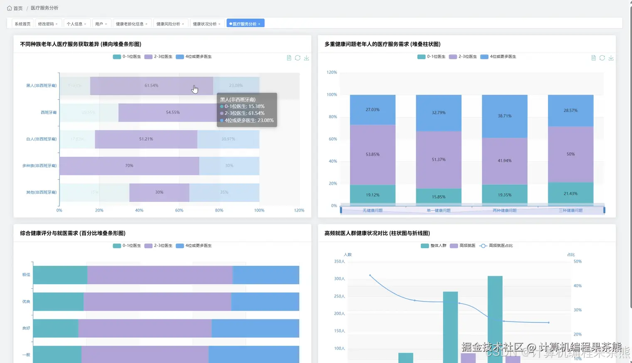Refresh the race differences chart via restore icon
This screenshot has width=632, height=363.
[298, 58]
